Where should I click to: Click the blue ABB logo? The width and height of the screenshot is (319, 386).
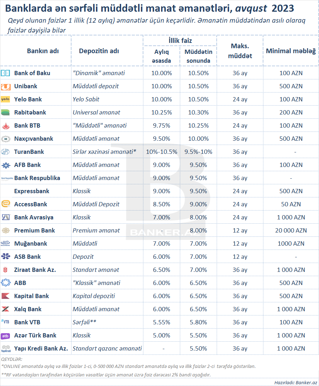tap(6, 283)
